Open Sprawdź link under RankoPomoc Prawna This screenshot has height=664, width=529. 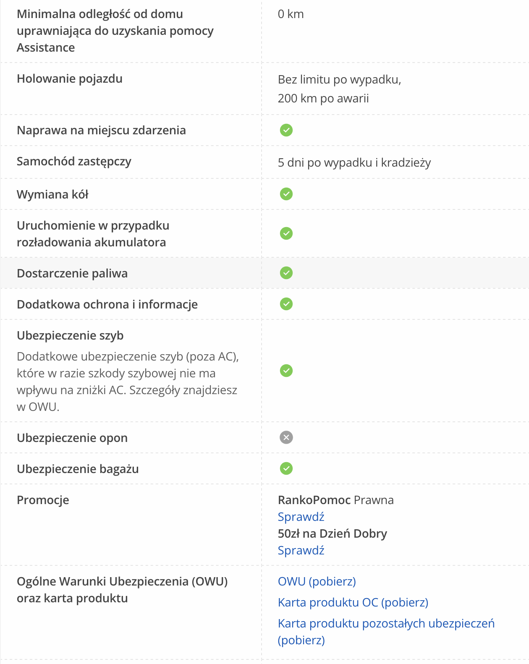pyautogui.click(x=301, y=517)
